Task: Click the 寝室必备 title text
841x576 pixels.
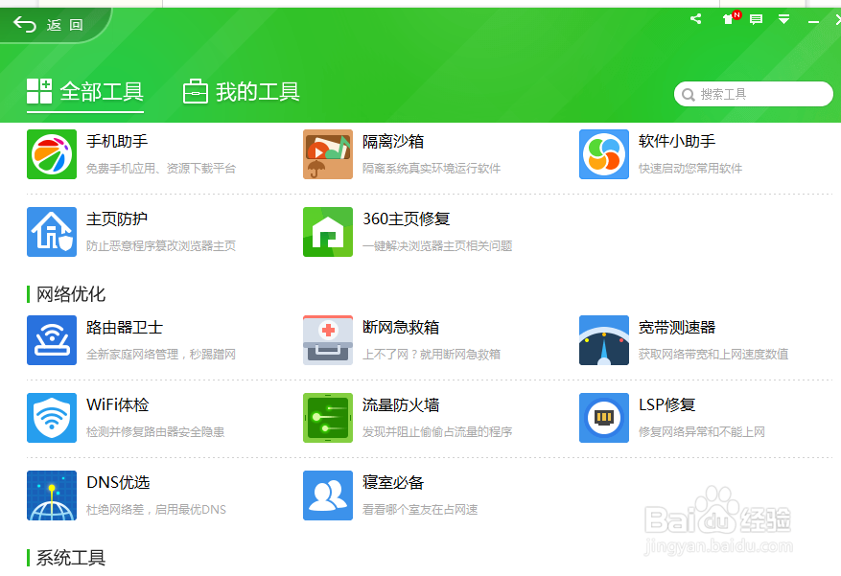Action: 393,483
